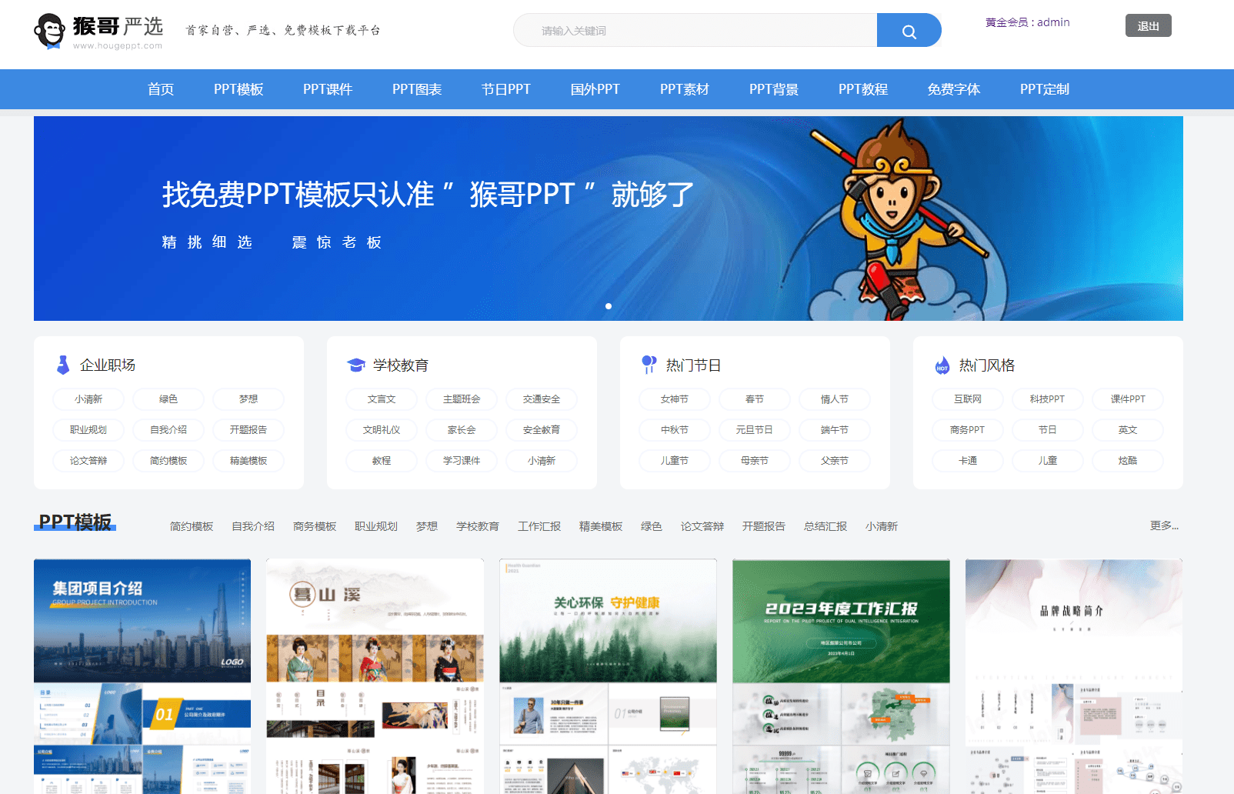1234x794 pixels.
Task: Click the 学校教育 graduation cap icon
Action: click(x=355, y=365)
